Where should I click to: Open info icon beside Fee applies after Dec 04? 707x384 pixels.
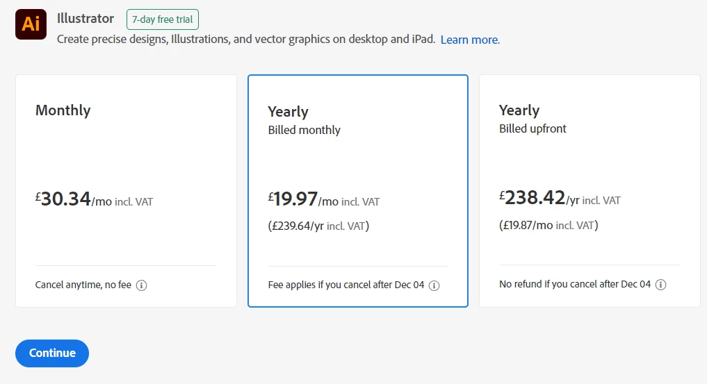tap(434, 286)
